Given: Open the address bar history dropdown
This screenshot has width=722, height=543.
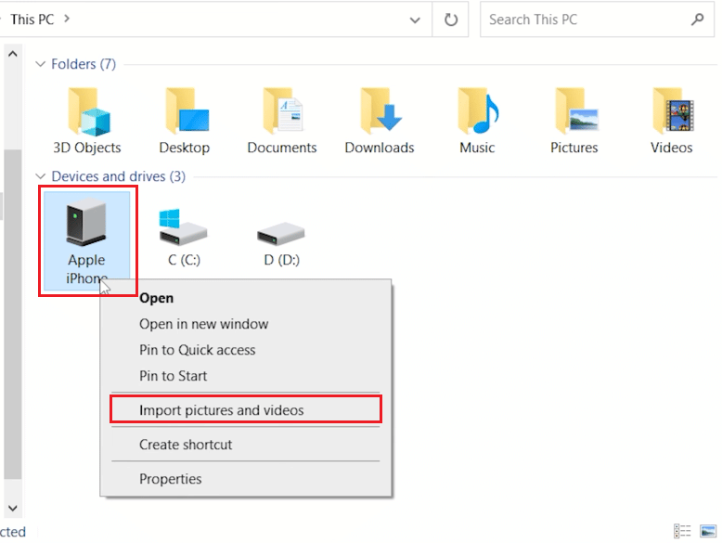Looking at the screenshot, I should 415,19.
